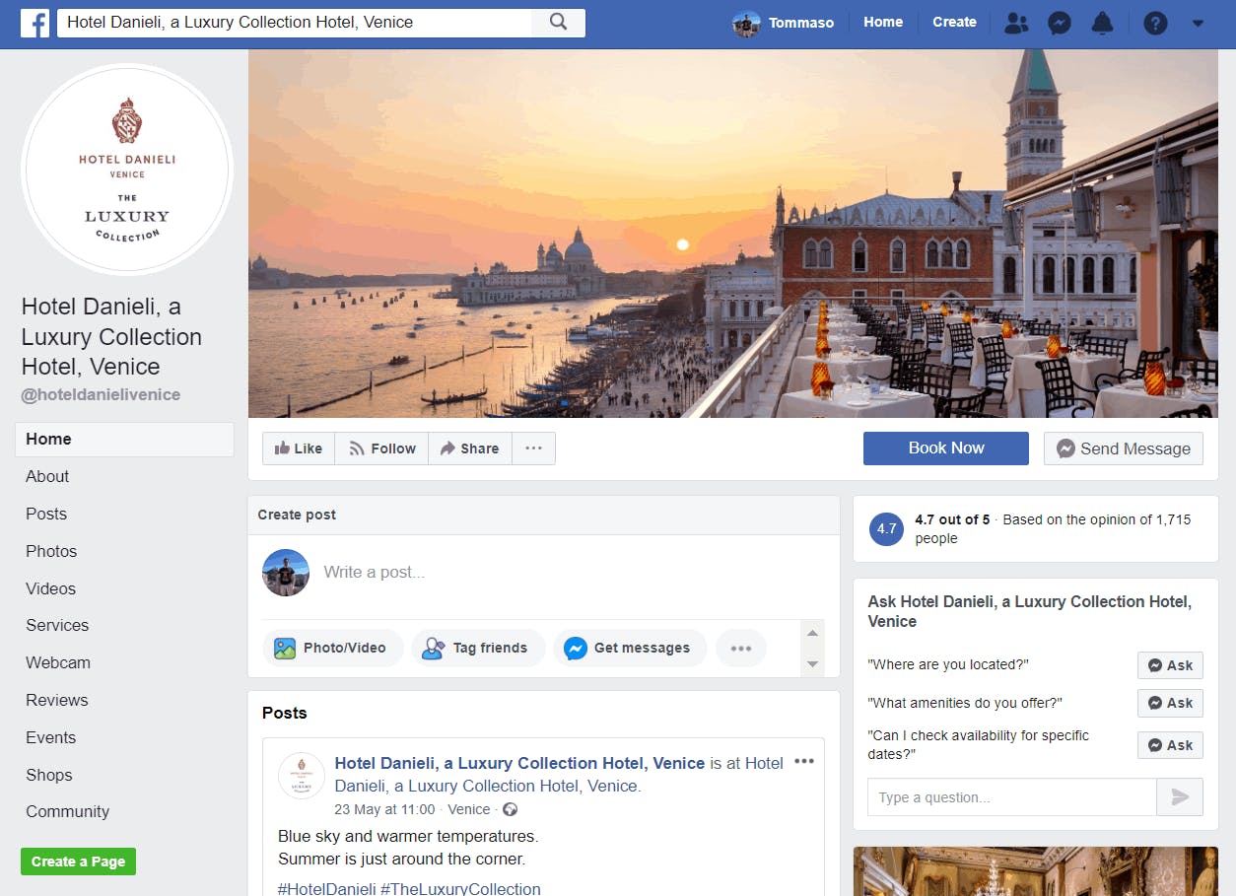Ask about availability for specific dates
1236x896 pixels.
pyautogui.click(x=1170, y=745)
